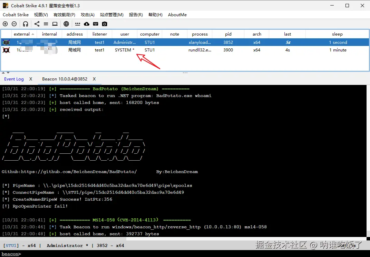Open the AboutMe menu

(x=177, y=15)
